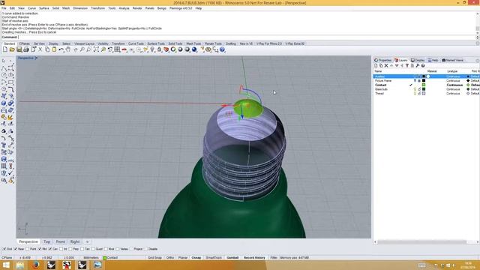Print using the printer toolbar icon
The image size is (480, 270).
click(x=26, y=49)
